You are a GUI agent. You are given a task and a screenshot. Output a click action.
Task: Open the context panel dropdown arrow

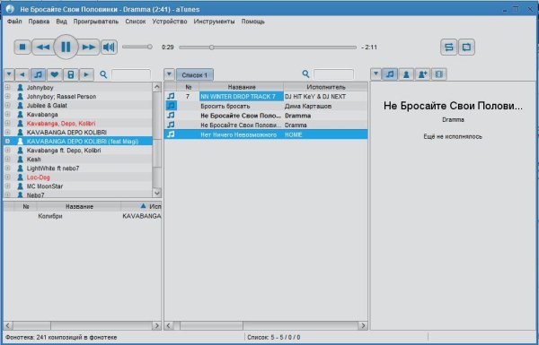click(376, 74)
